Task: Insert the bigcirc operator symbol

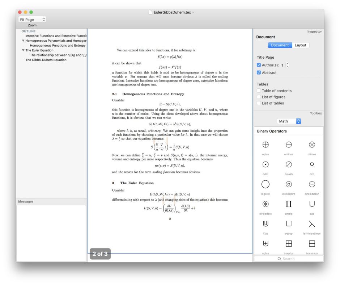Action: (265, 184)
